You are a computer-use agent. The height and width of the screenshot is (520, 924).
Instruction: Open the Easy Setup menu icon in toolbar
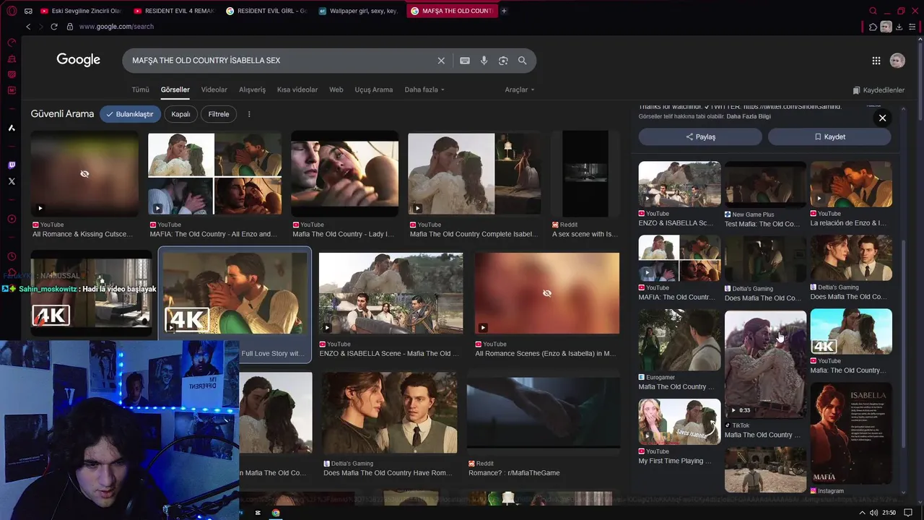point(912,27)
